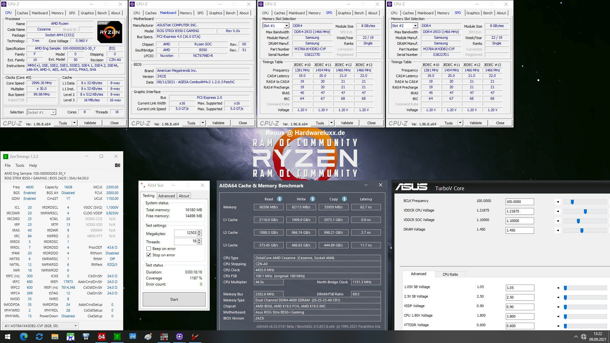Open the Tools menu in ZenTimings
610x343 pixels.
pos(20,165)
